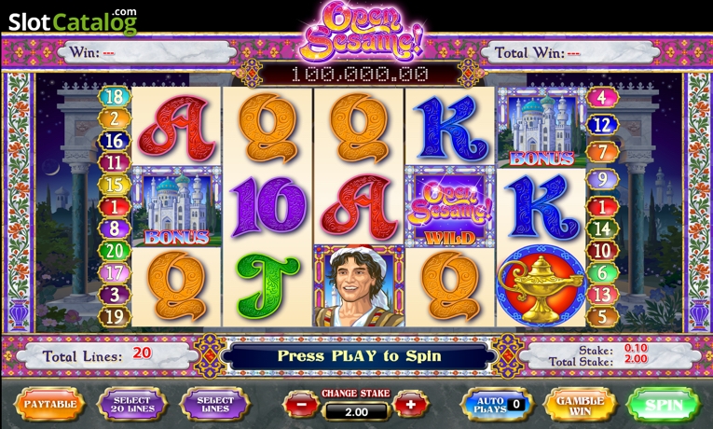Click the green J symbol
This screenshot has height=429, width=713.
pyautogui.click(x=267, y=285)
